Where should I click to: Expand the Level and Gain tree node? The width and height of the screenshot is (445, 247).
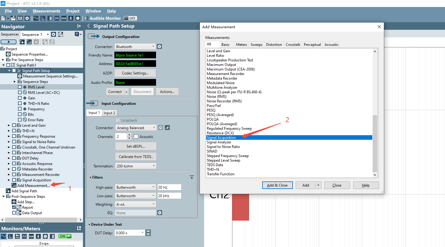(x=9, y=125)
